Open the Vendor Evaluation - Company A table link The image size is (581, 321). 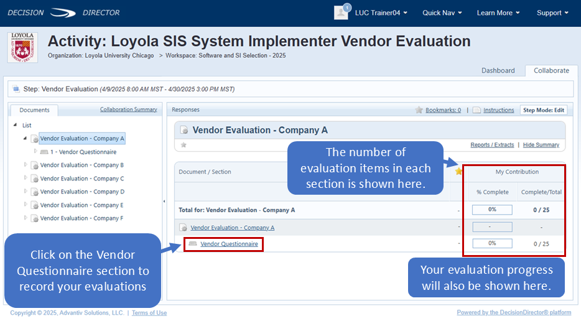point(232,228)
